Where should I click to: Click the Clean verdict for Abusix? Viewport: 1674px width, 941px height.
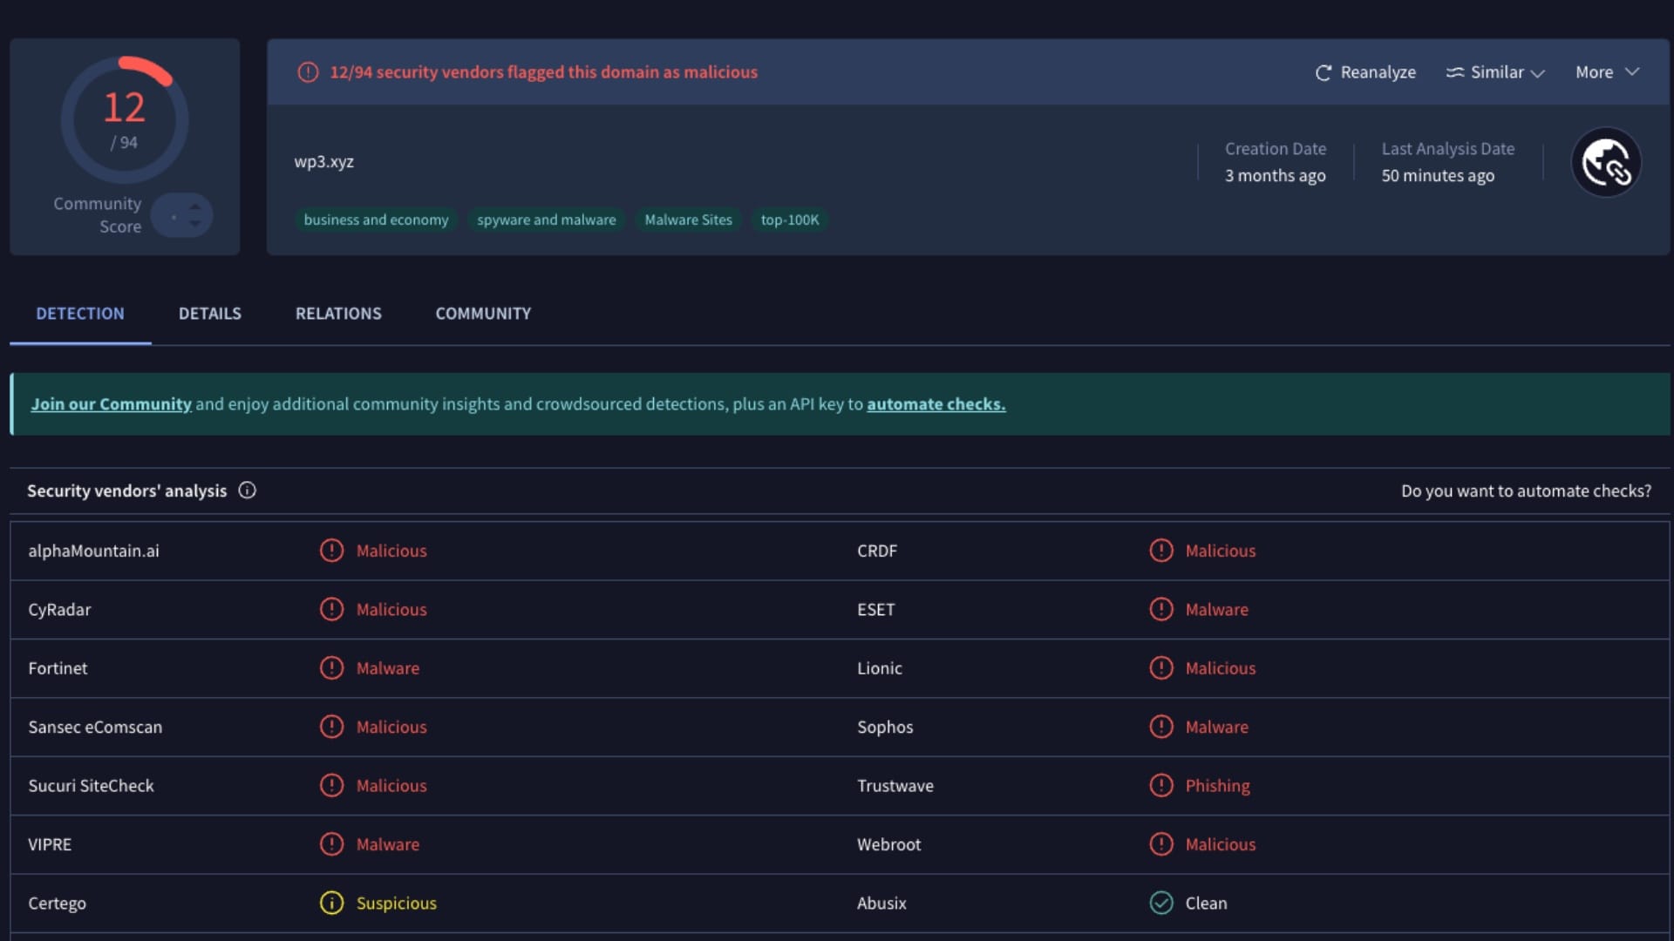(x=1206, y=904)
